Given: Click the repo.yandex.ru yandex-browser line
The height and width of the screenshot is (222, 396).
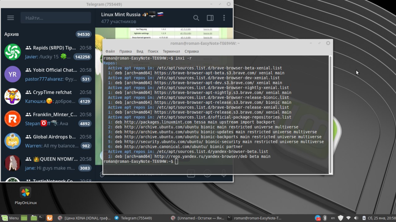Looking at the screenshot, I should click(x=189, y=157).
